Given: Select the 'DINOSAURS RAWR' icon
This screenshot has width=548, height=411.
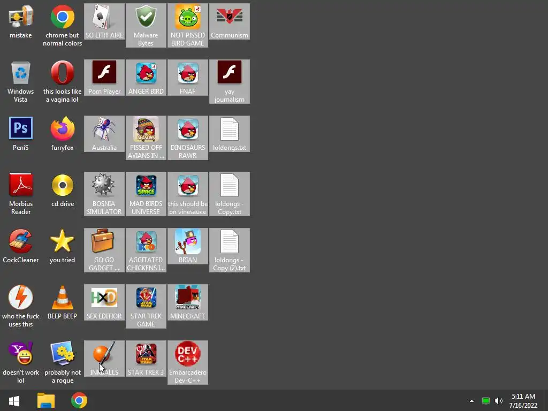Looking at the screenshot, I should [188, 138].
